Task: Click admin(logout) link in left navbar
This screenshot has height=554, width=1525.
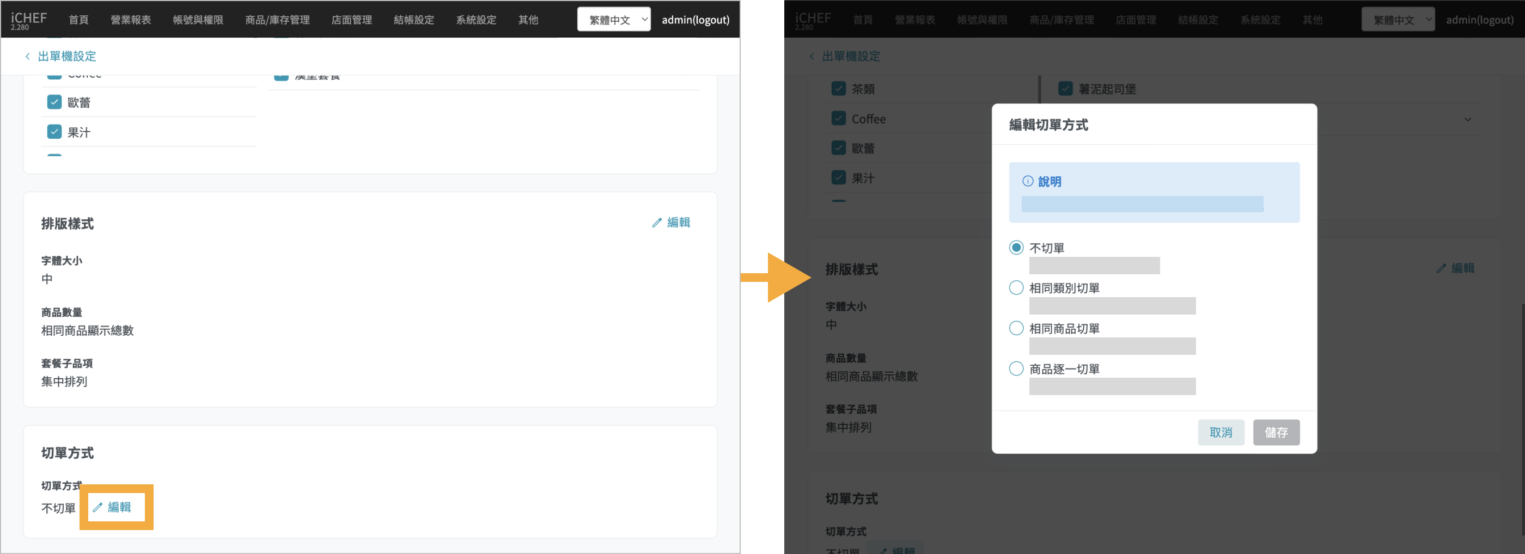Action: click(695, 20)
